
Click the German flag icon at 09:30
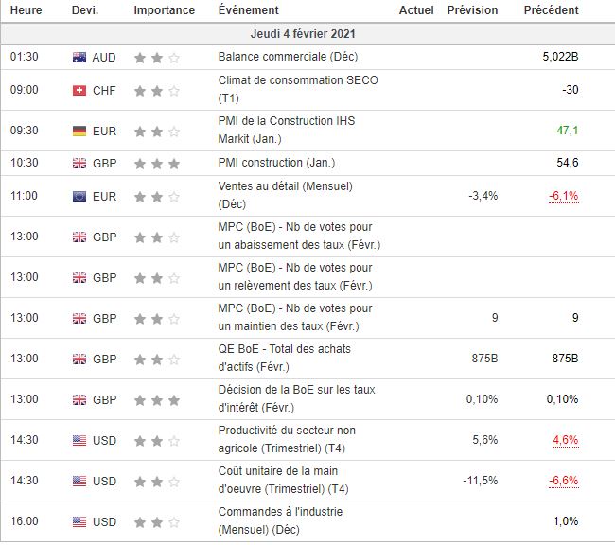click(79, 131)
